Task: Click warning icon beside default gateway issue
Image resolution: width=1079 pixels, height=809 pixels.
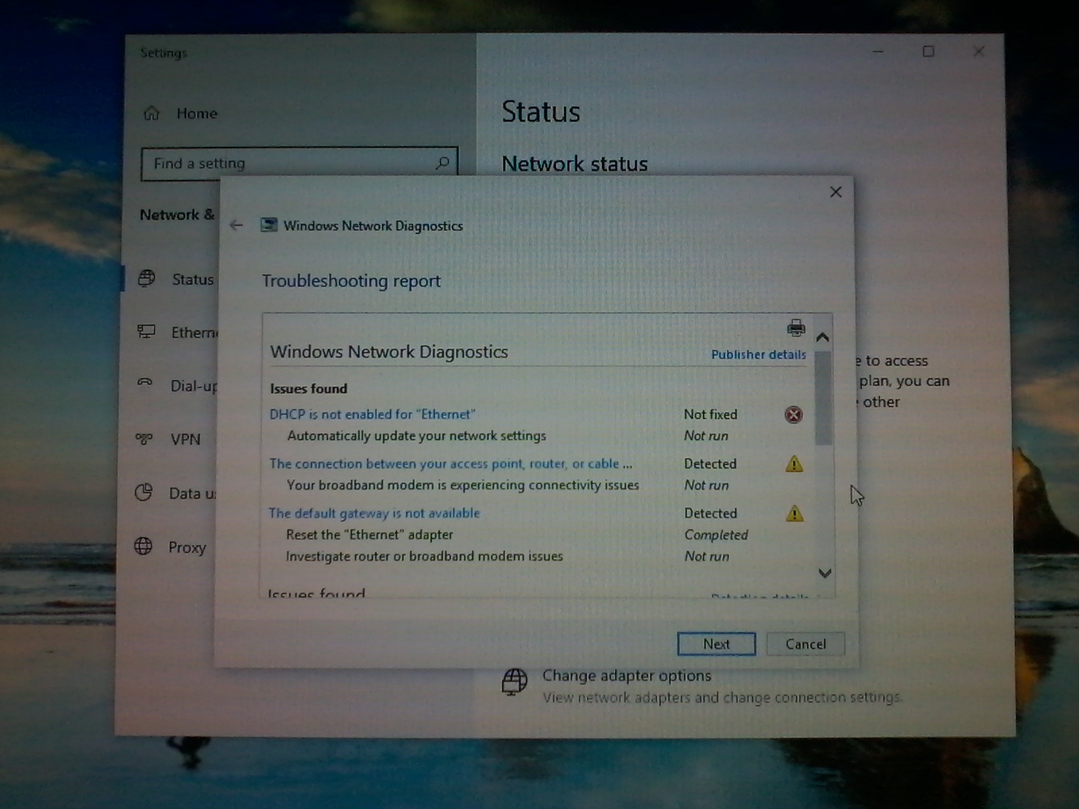Action: 794,514
